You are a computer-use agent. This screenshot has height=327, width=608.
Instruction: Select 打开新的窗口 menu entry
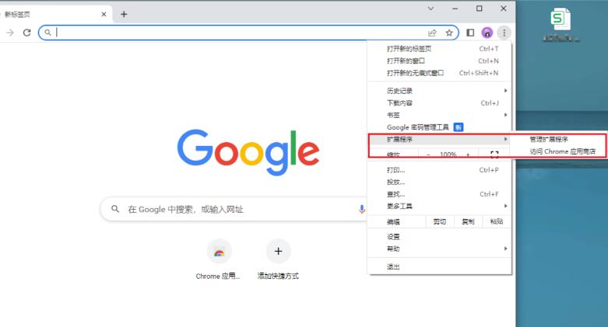point(439,61)
